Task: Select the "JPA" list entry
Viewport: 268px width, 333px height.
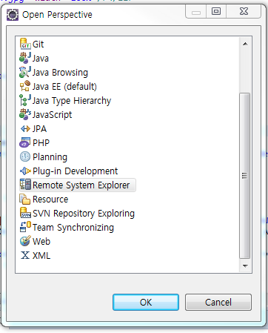Action: coord(39,129)
